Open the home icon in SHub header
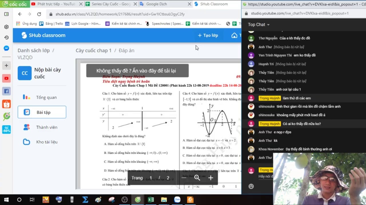Image resolution: width=366 pixels, height=205 pixels. 234,35
